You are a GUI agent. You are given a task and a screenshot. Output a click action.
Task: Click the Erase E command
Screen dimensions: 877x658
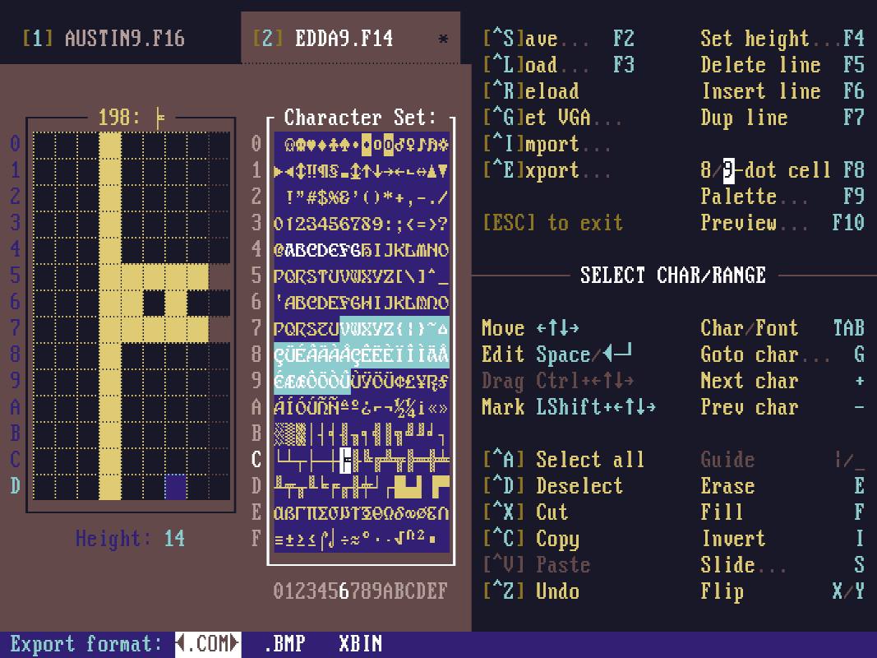point(782,485)
